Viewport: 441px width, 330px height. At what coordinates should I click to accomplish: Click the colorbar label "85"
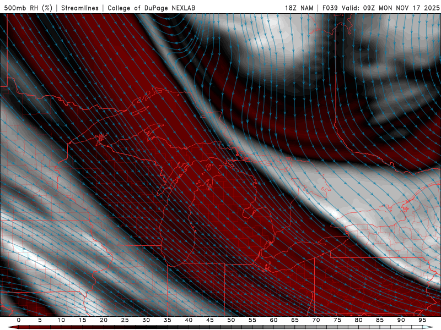pos(380,320)
